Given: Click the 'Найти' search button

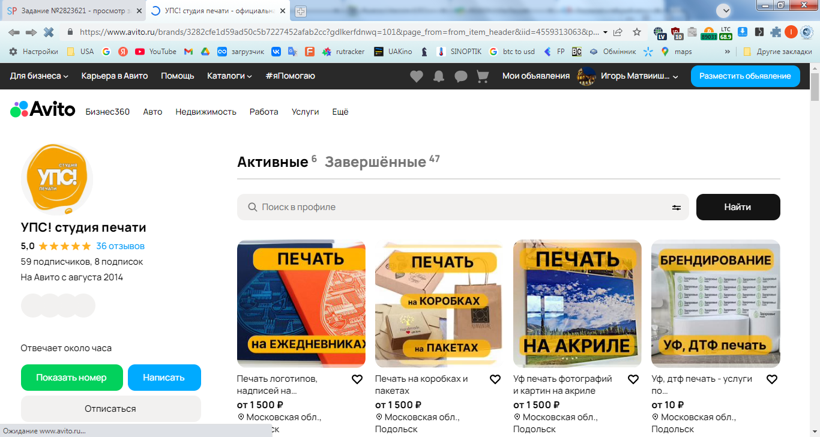Looking at the screenshot, I should 738,207.
